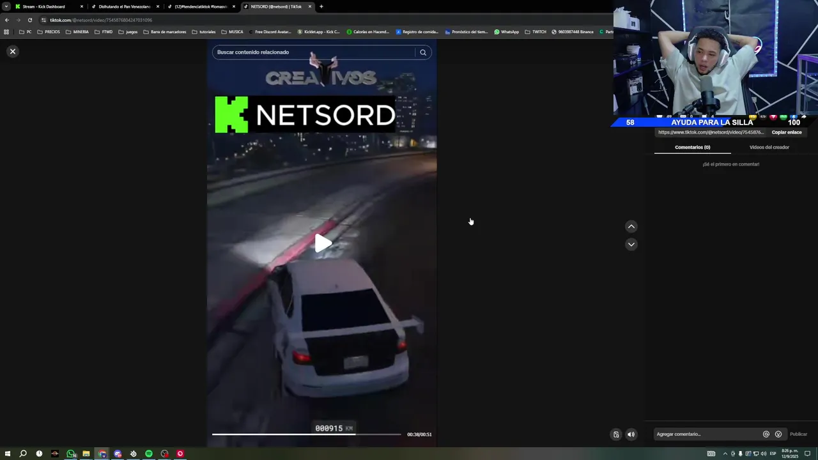Reload the page with the refresh icon
Viewport: 818px width, 460px height.
pyautogui.click(x=29, y=20)
